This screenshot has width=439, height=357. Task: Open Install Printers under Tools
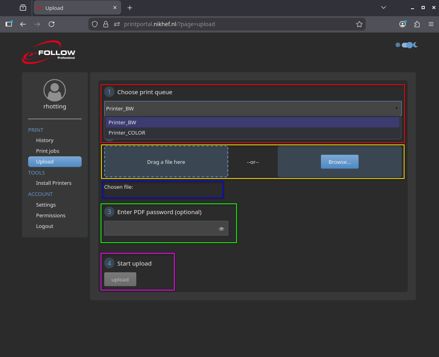[x=54, y=183]
